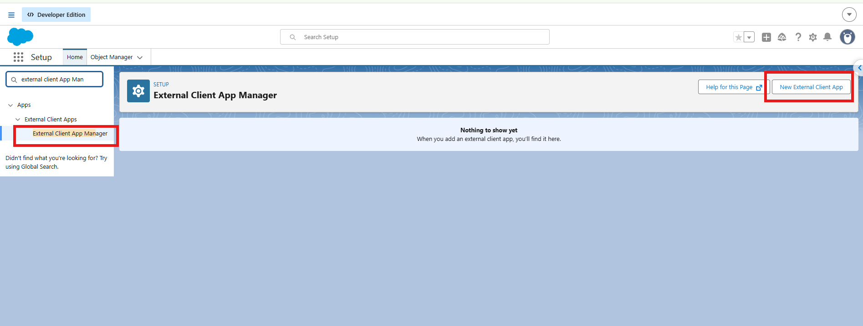863x326 pixels.
Task: Open the Trailhead guidance icon
Action: pyautogui.click(x=782, y=37)
